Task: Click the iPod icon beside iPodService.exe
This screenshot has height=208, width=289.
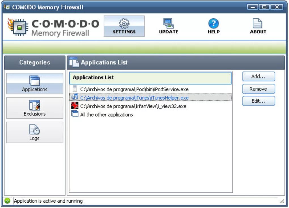Action: pyautogui.click(x=75, y=89)
